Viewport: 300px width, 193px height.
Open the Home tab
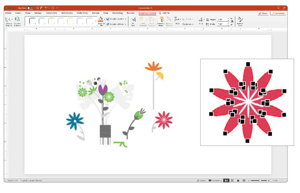(x=8, y=13)
